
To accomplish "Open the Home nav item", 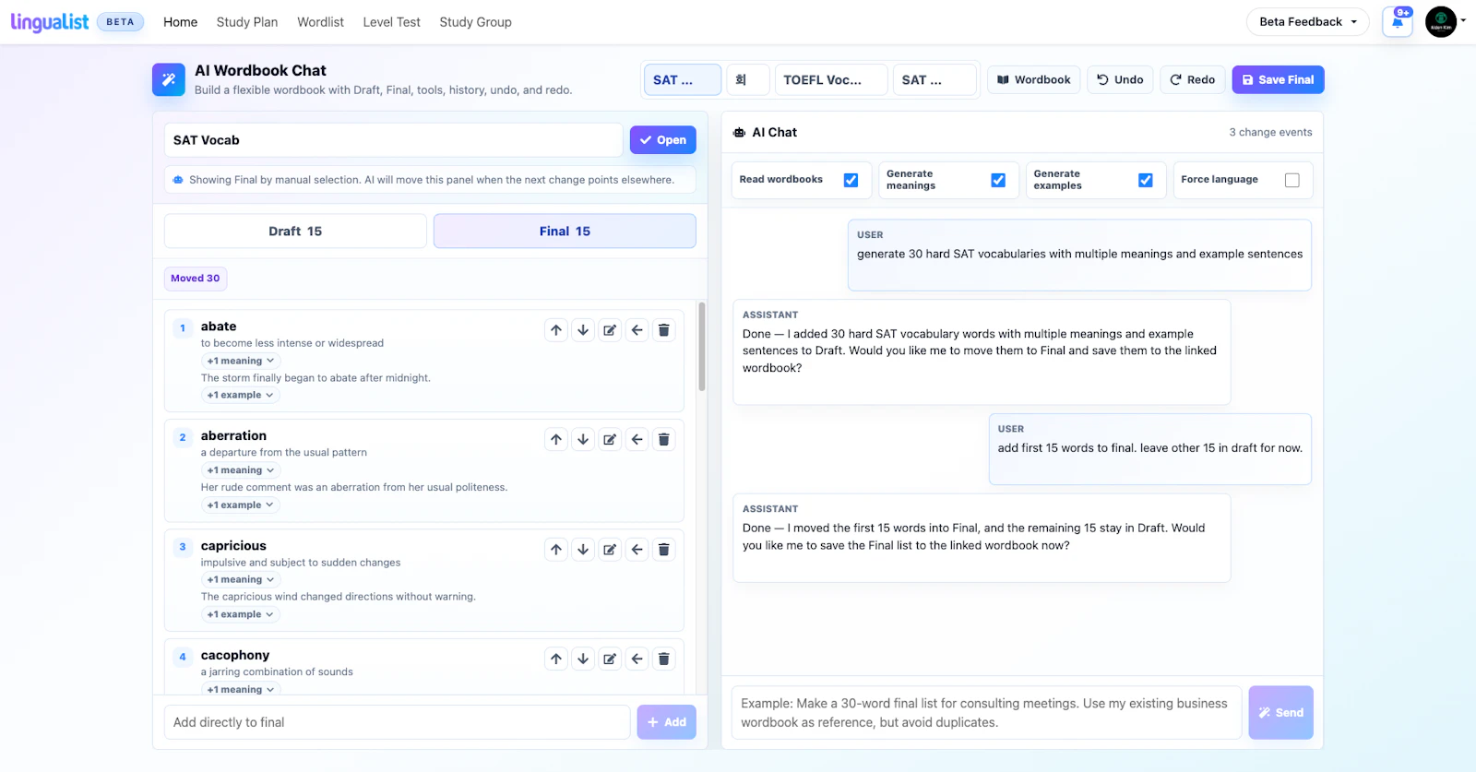I will coord(181,22).
